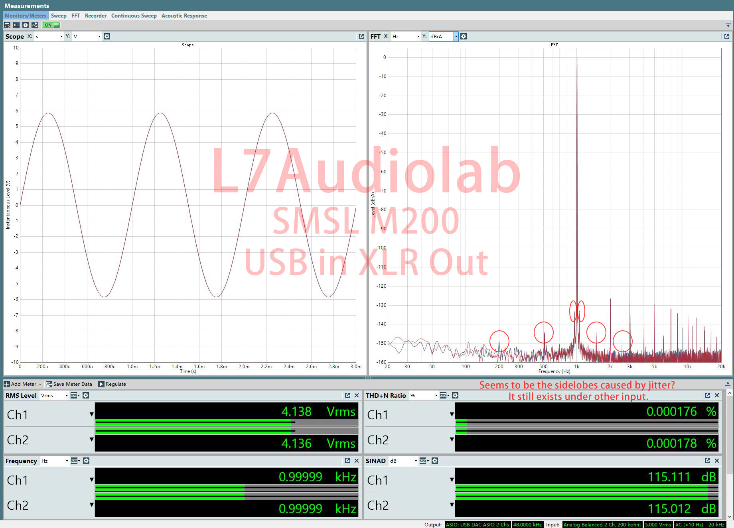The width and height of the screenshot is (734, 528).
Task: Open FFT X axis unit dropdown
Action: click(406, 36)
